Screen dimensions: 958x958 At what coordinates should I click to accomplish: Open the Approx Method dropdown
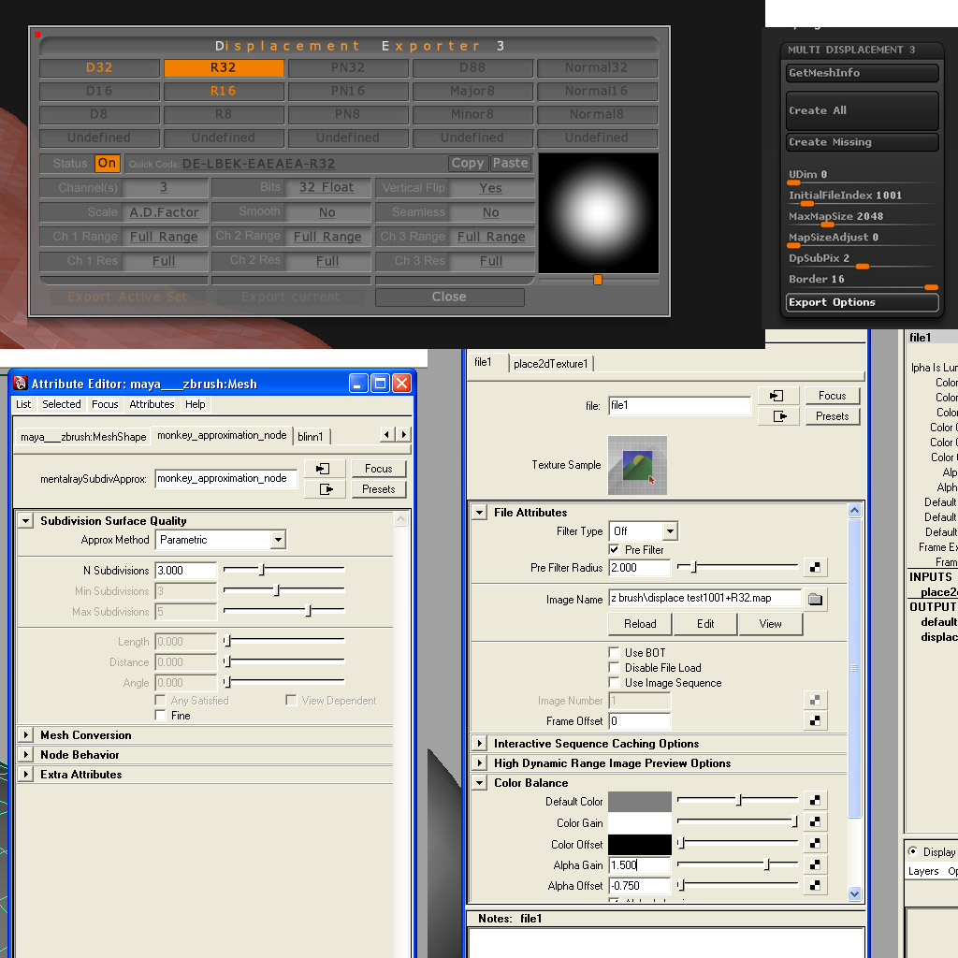(x=277, y=540)
